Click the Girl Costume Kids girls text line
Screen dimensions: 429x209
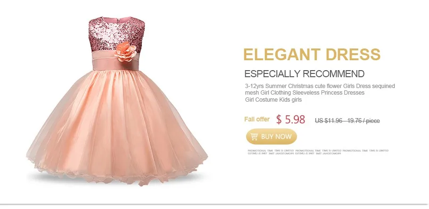tap(273, 100)
